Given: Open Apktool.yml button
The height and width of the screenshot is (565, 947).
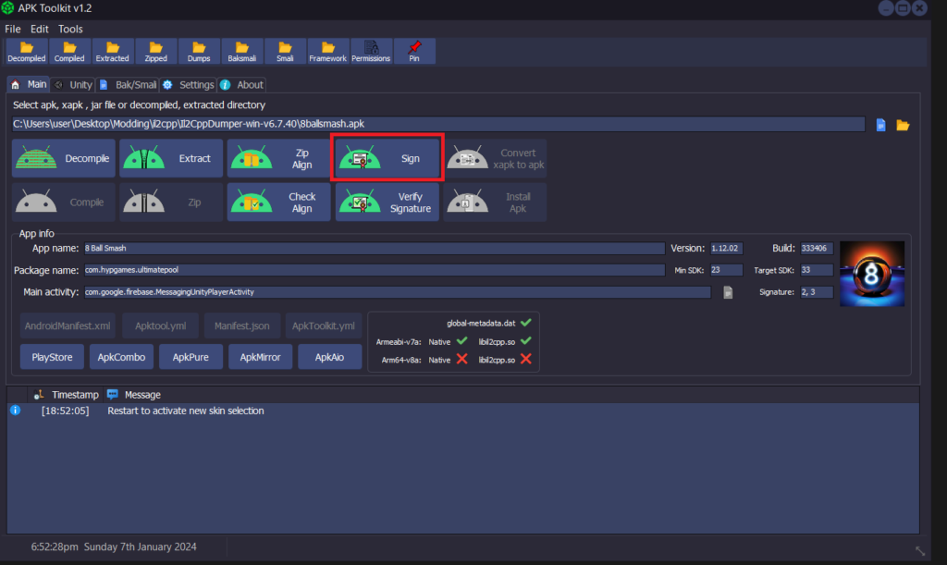Looking at the screenshot, I should click(160, 325).
